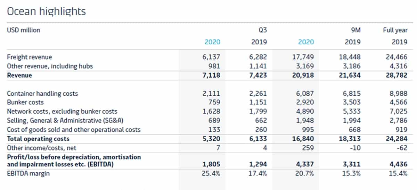Select 'Selling, General & Administrative (SG&A)' label
The width and height of the screenshot is (417, 190).
pos(65,121)
